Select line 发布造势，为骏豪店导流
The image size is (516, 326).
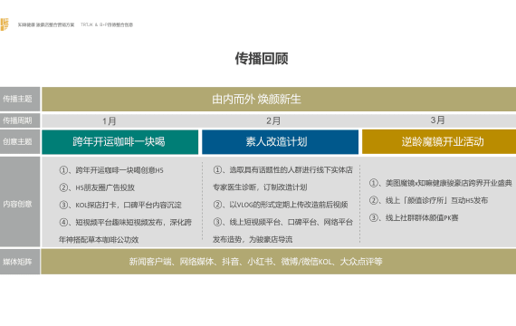coord(253,239)
